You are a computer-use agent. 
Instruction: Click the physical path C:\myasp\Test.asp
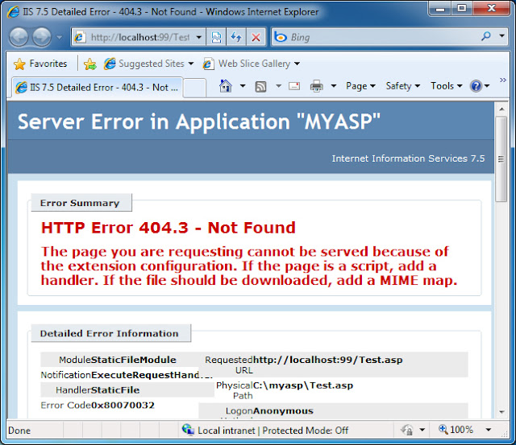303,385
